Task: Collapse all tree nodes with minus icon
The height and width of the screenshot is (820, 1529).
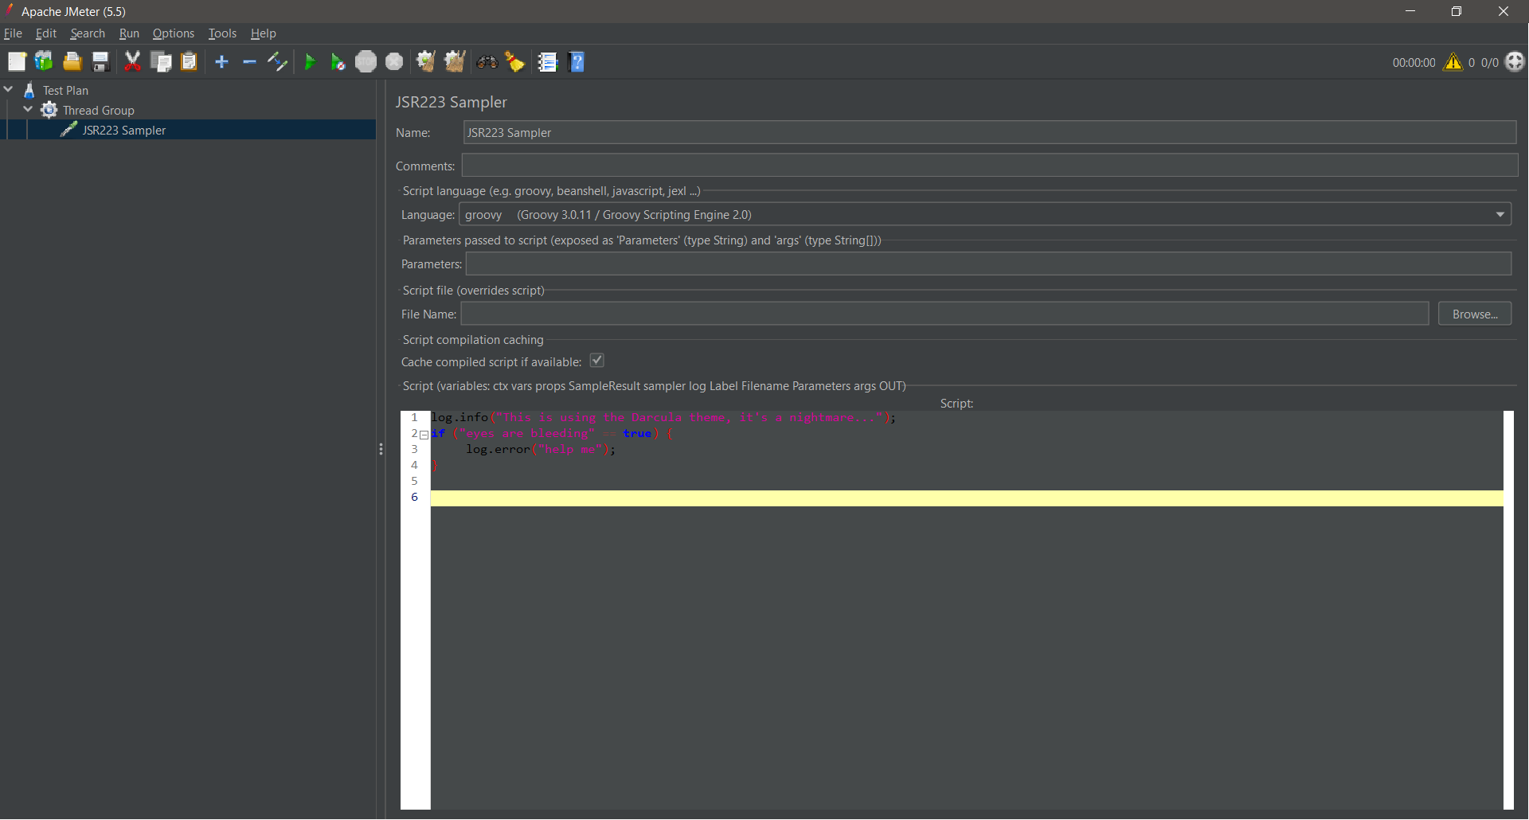Action: [x=249, y=62]
